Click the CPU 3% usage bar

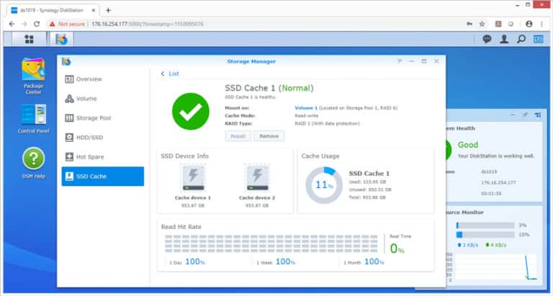coord(485,225)
